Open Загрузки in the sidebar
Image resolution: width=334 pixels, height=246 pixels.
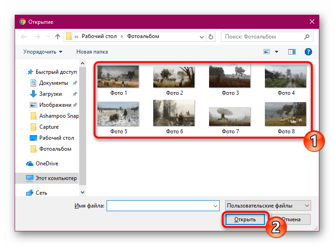(46, 94)
